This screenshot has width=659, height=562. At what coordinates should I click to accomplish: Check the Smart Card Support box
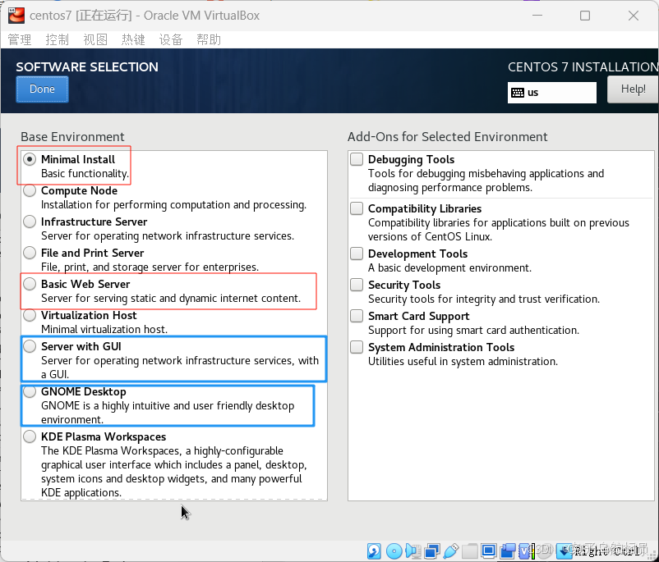pyautogui.click(x=357, y=316)
